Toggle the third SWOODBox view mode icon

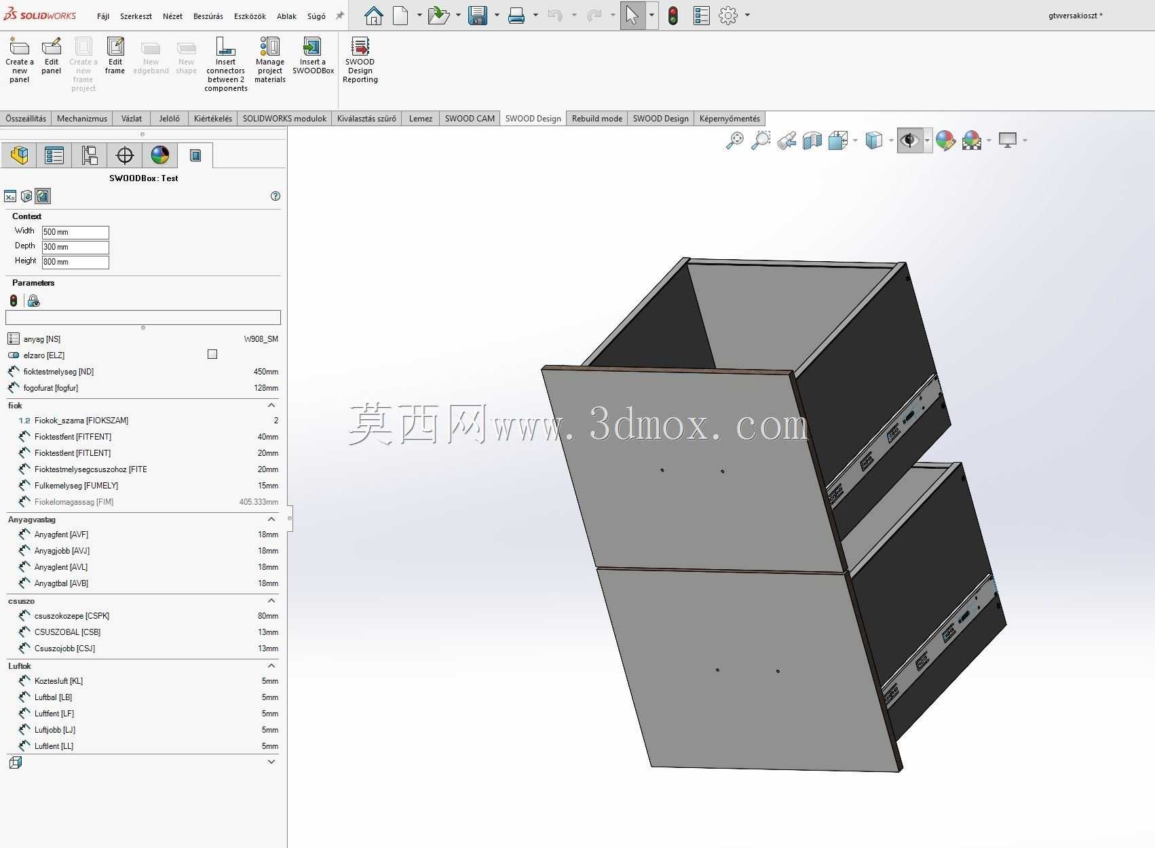[x=43, y=196]
